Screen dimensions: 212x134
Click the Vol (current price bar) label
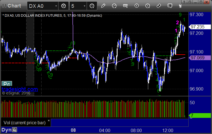(25, 123)
